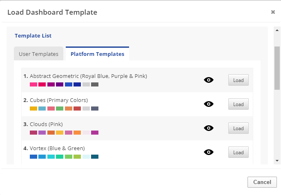Load the Abstract Geometric template
Viewport: 281px width, 195px height.
238,80
